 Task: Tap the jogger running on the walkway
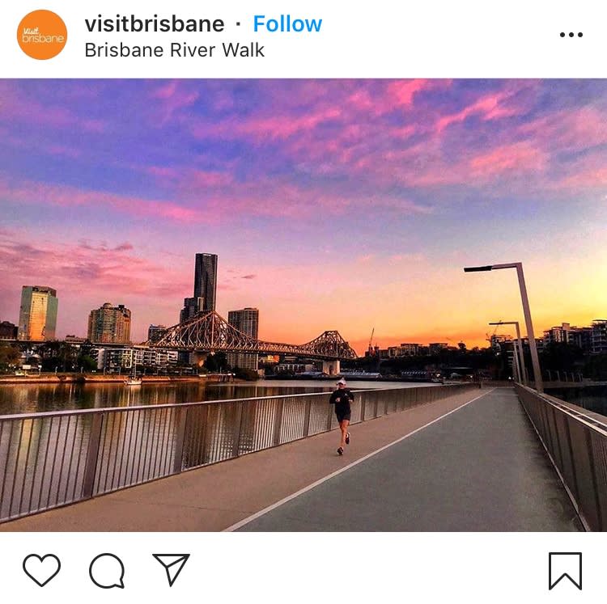(342, 417)
